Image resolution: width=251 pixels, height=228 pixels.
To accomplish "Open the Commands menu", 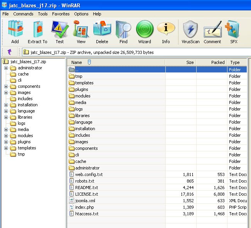I will click(x=23, y=14).
